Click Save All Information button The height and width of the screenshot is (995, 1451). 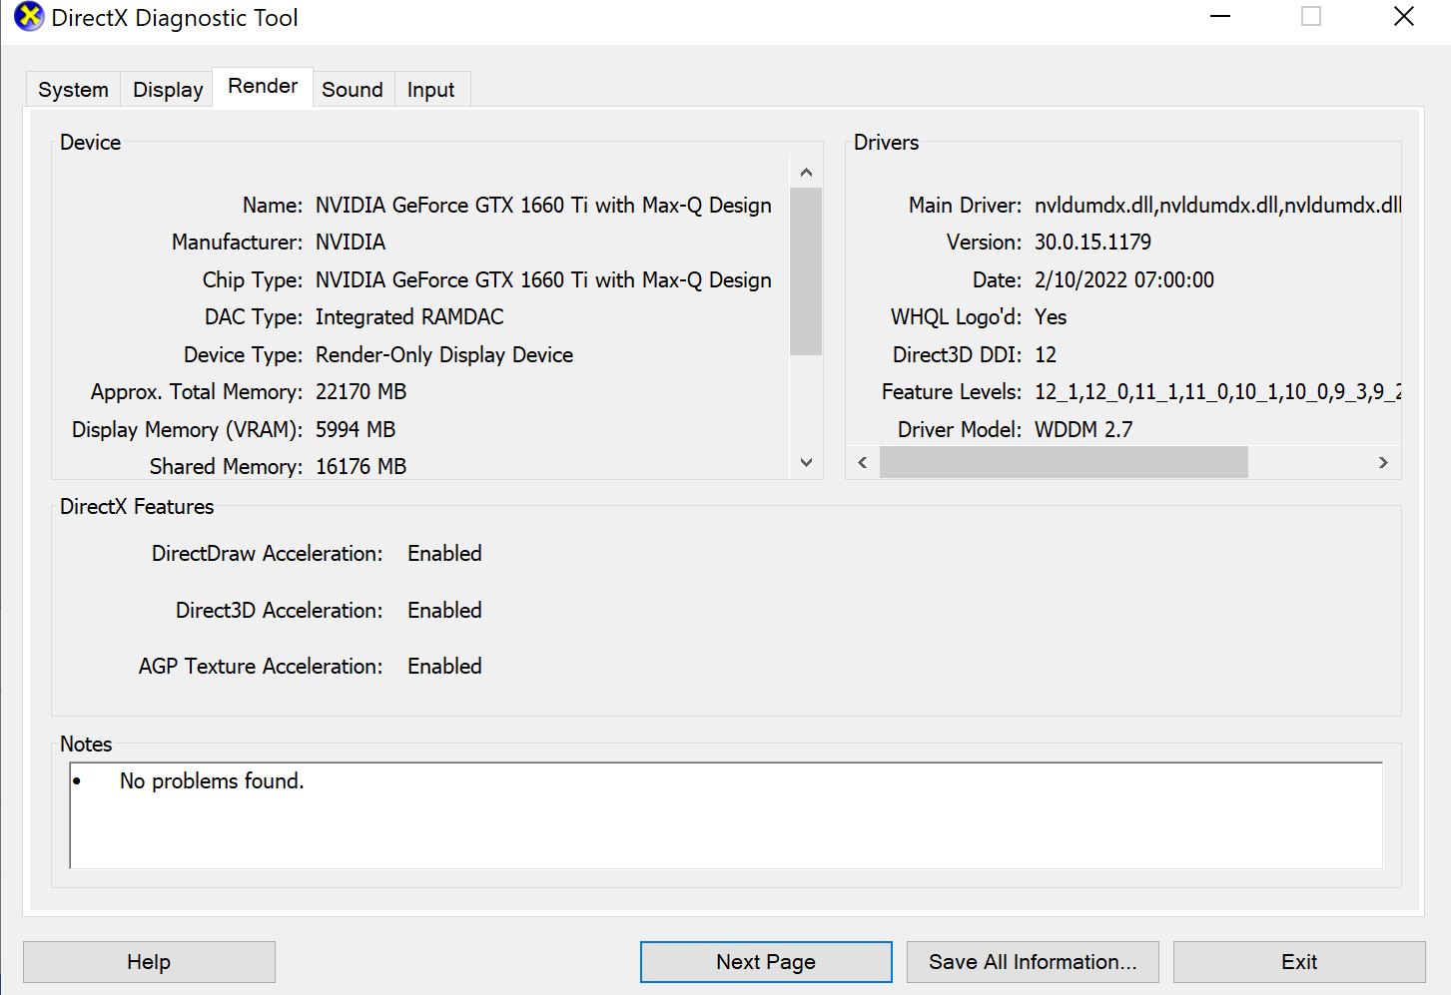click(x=1033, y=962)
